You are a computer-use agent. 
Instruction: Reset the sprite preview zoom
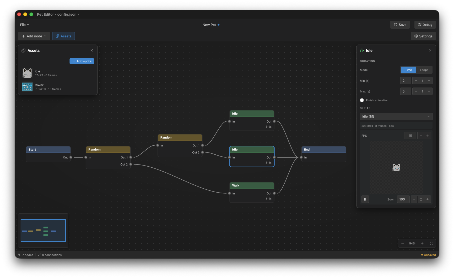click(421, 199)
